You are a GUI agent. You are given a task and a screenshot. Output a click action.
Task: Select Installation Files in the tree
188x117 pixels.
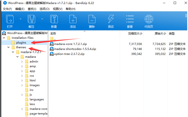[22, 38]
